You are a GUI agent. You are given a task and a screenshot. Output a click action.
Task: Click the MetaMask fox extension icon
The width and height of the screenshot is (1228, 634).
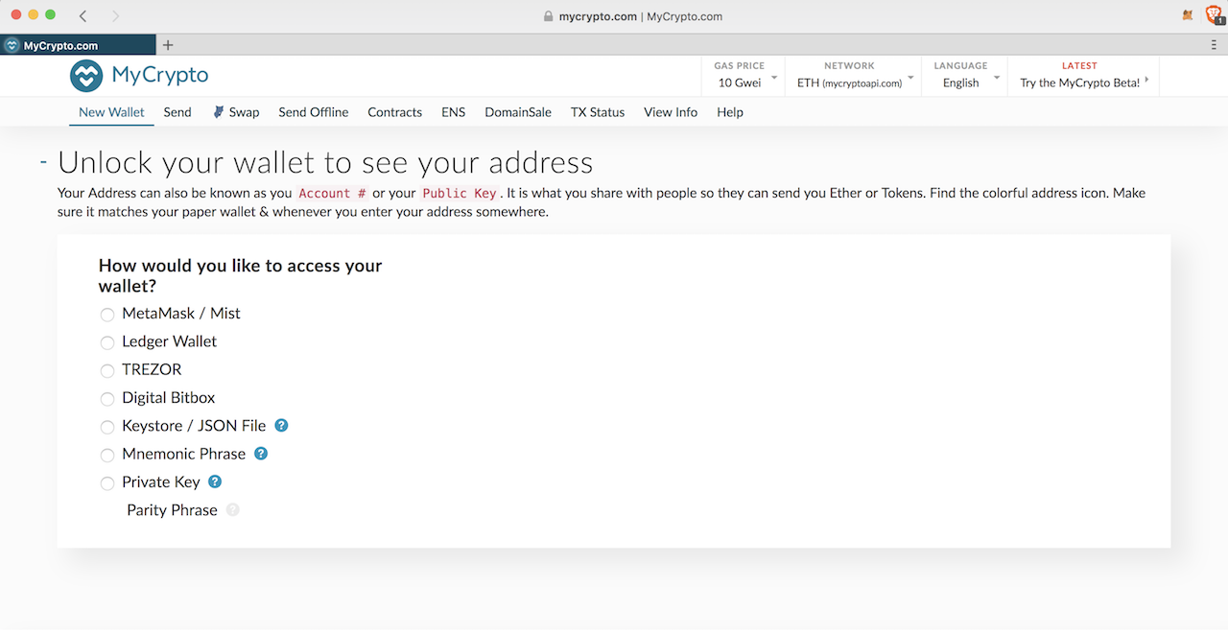[x=1188, y=15]
